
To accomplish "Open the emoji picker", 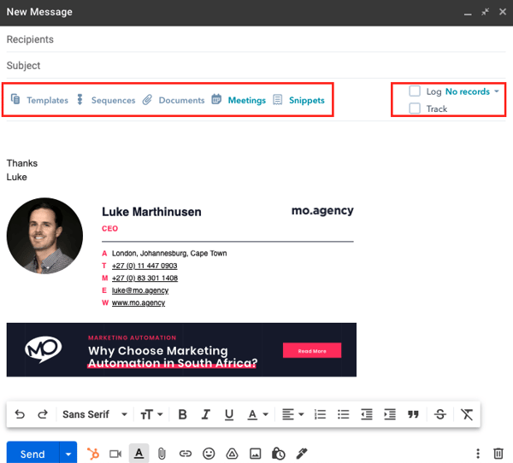I will pos(209,454).
